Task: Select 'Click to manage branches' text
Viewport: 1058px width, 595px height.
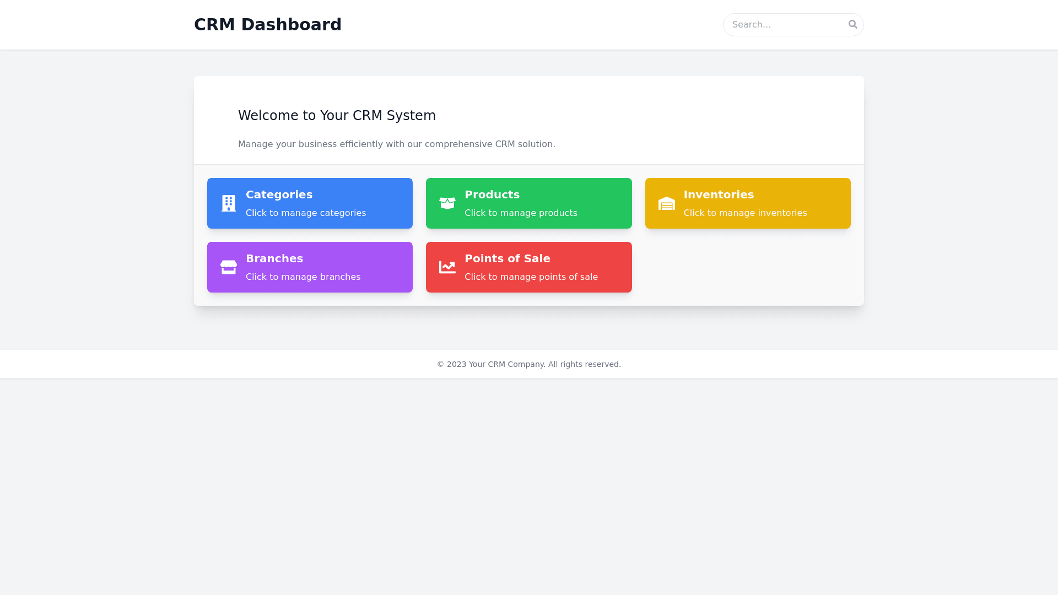Action: coord(303,277)
